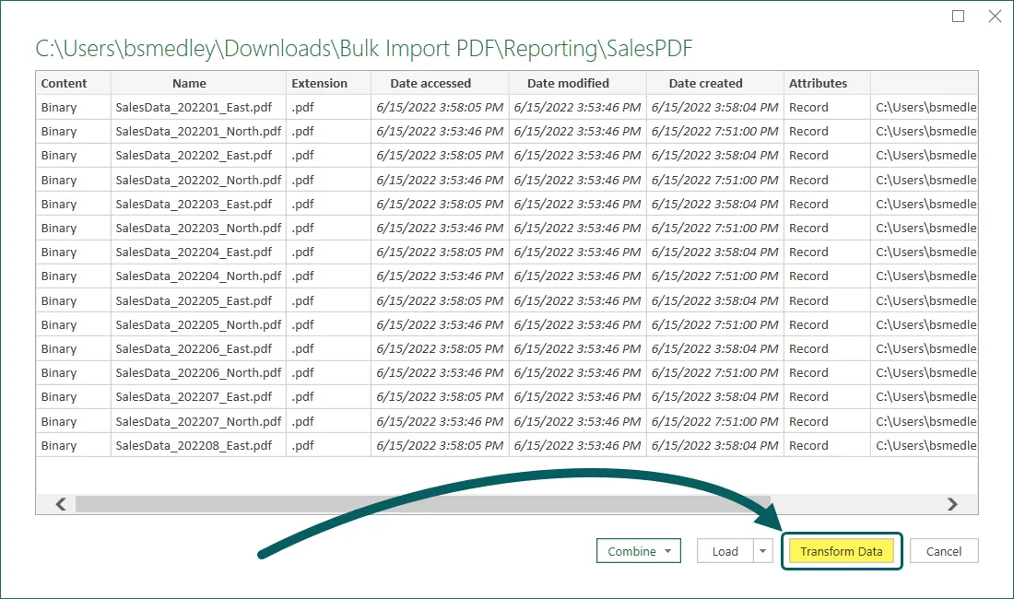Click the Load button
The image size is (1014, 599).
point(725,551)
